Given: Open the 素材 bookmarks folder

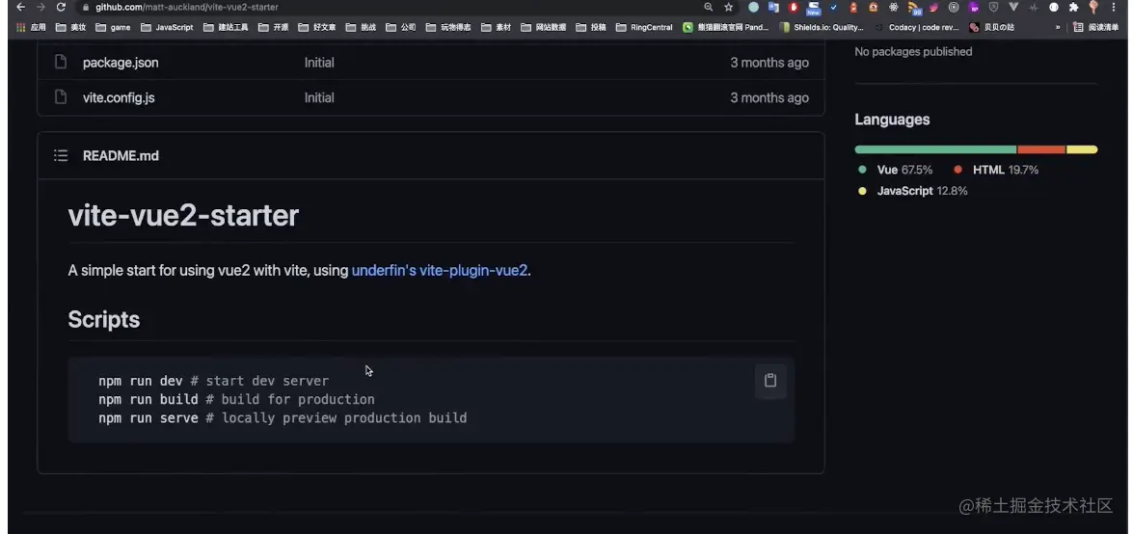Looking at the screenshot, I should tap(496, 27).
